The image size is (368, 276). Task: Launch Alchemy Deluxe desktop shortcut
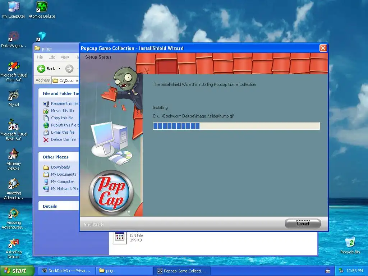point(14,160)
